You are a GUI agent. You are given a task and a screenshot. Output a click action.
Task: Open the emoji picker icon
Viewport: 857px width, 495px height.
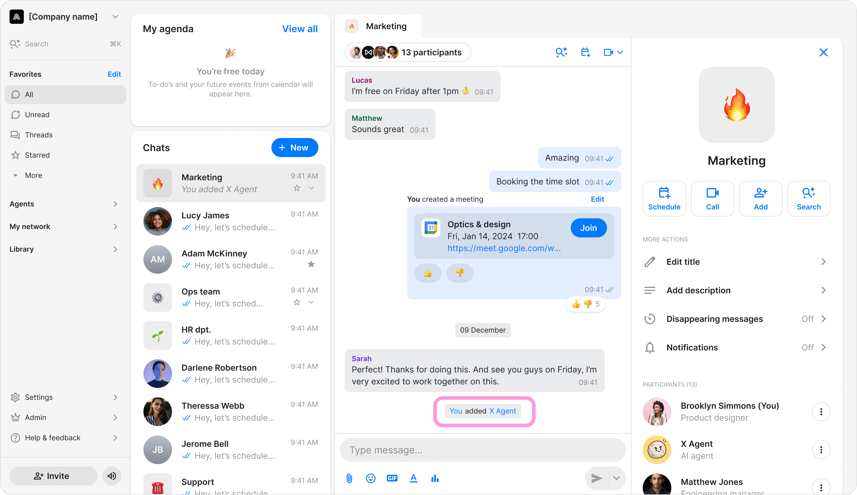tap(371, 478)
